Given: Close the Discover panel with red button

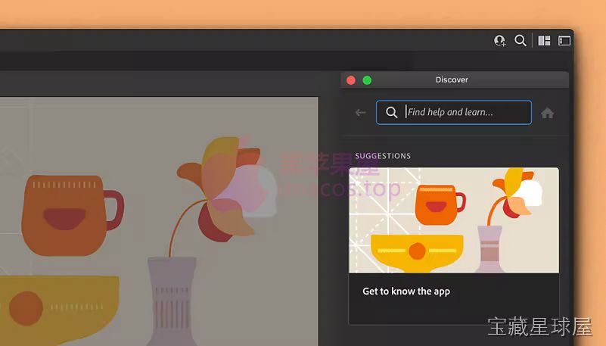Looking at the screenshot, I should coord(351,80).
